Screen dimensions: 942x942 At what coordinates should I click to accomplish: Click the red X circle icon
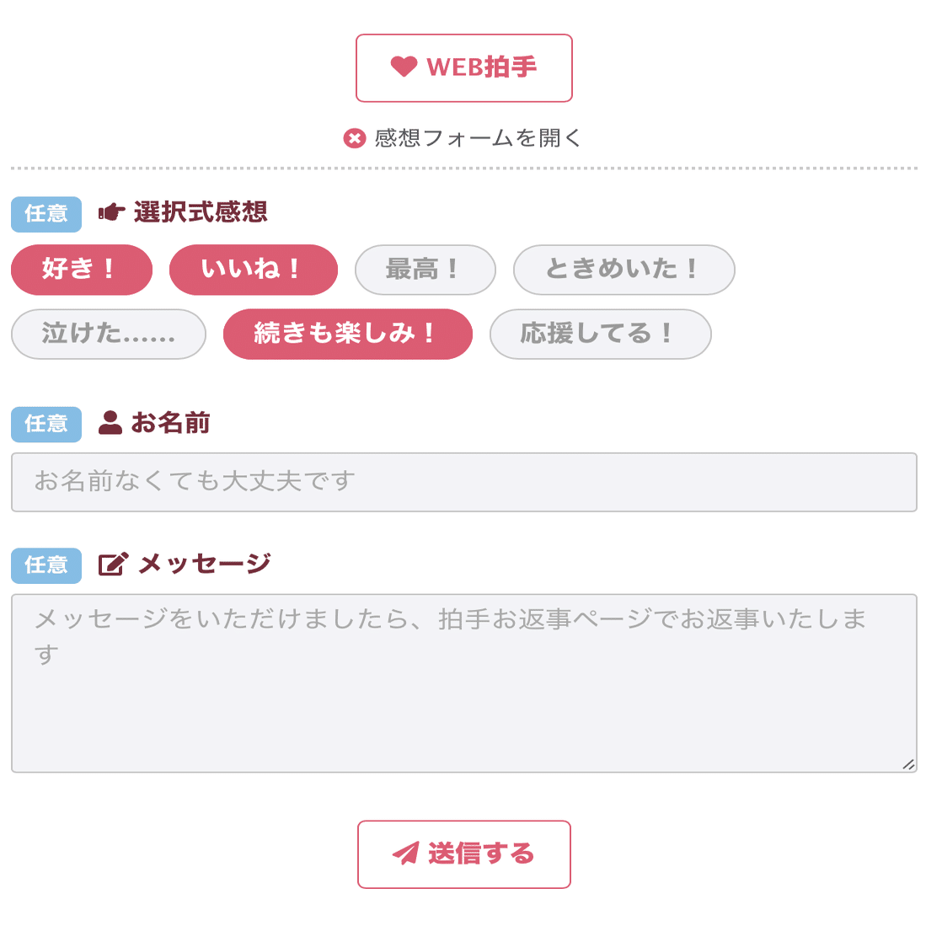click(x=355, y=138)
